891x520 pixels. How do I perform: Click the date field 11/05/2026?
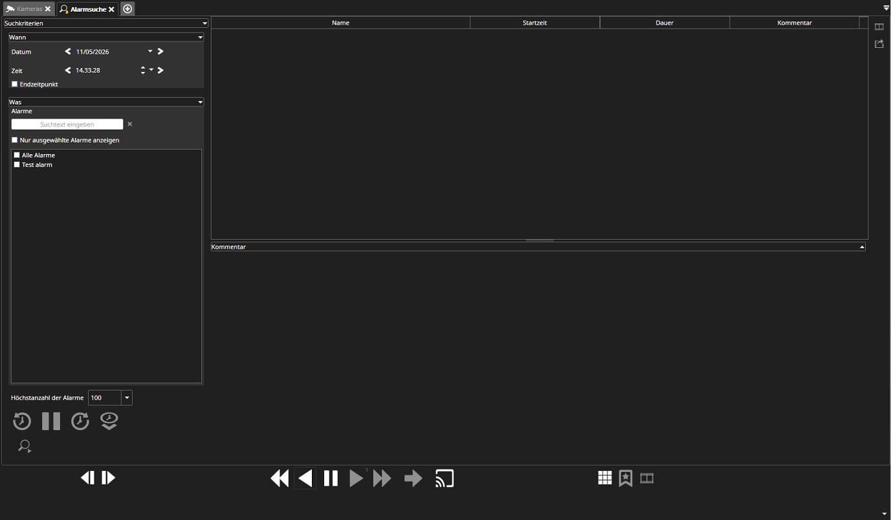93,51
